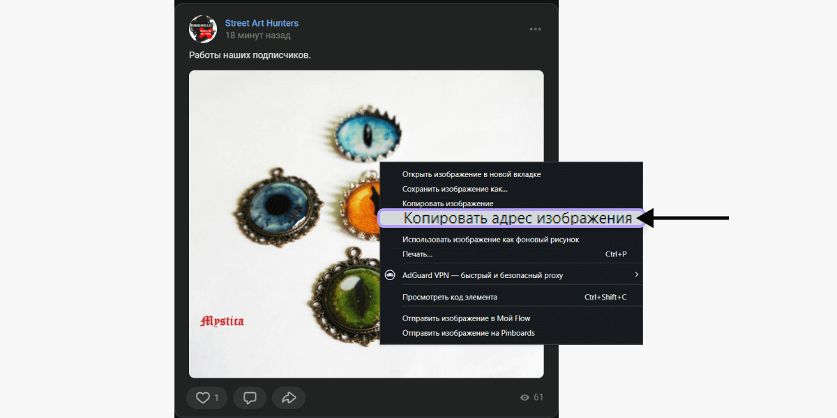Open comments with the speech bubble icon
Viewport: 837px width, 418px height.
click(x=250, y=398)
